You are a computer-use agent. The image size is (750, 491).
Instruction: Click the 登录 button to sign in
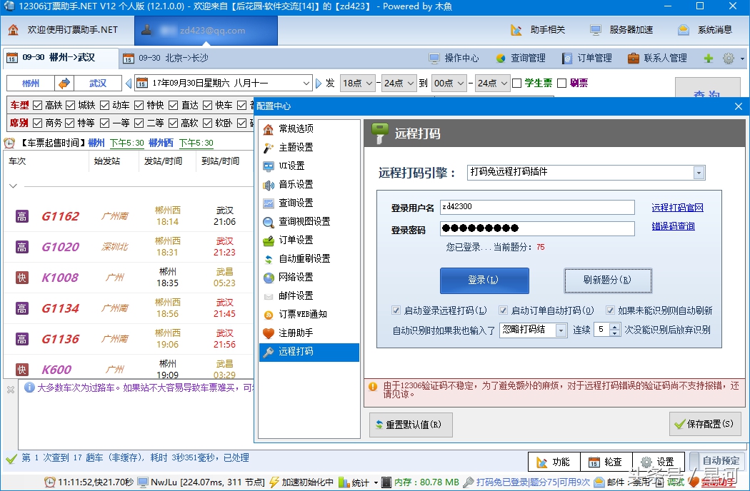484,280
